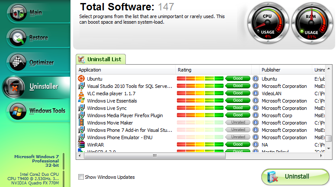This screenshot has height=187, width=336.
Task: Switch to the Uninstall List tab
Action: point(100,59)
